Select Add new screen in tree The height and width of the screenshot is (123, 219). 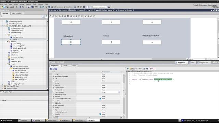[18, 37]
